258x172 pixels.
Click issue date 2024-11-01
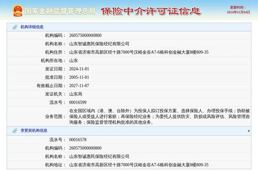click(x=79, y=69)
